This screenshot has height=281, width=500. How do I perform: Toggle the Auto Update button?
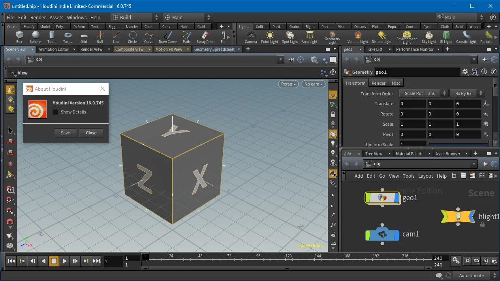(x=471, y=275)
